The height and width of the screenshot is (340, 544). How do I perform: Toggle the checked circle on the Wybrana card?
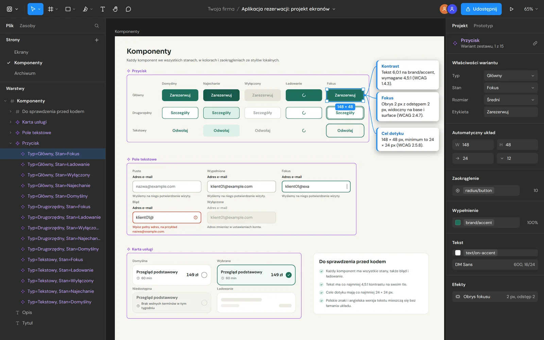tap(289, 275)
